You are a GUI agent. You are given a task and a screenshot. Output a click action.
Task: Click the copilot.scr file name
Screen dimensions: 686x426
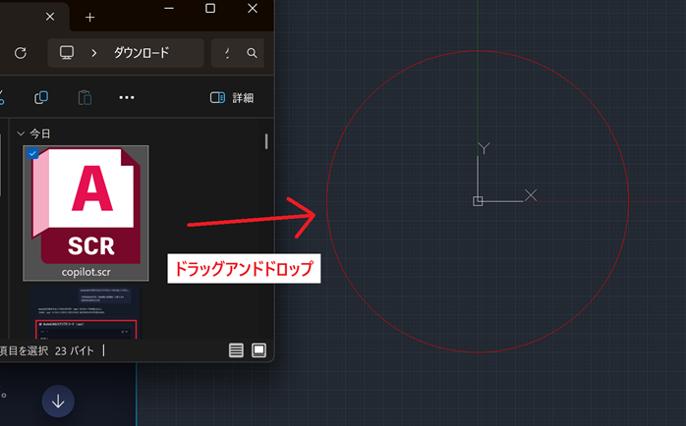(86, 272)
